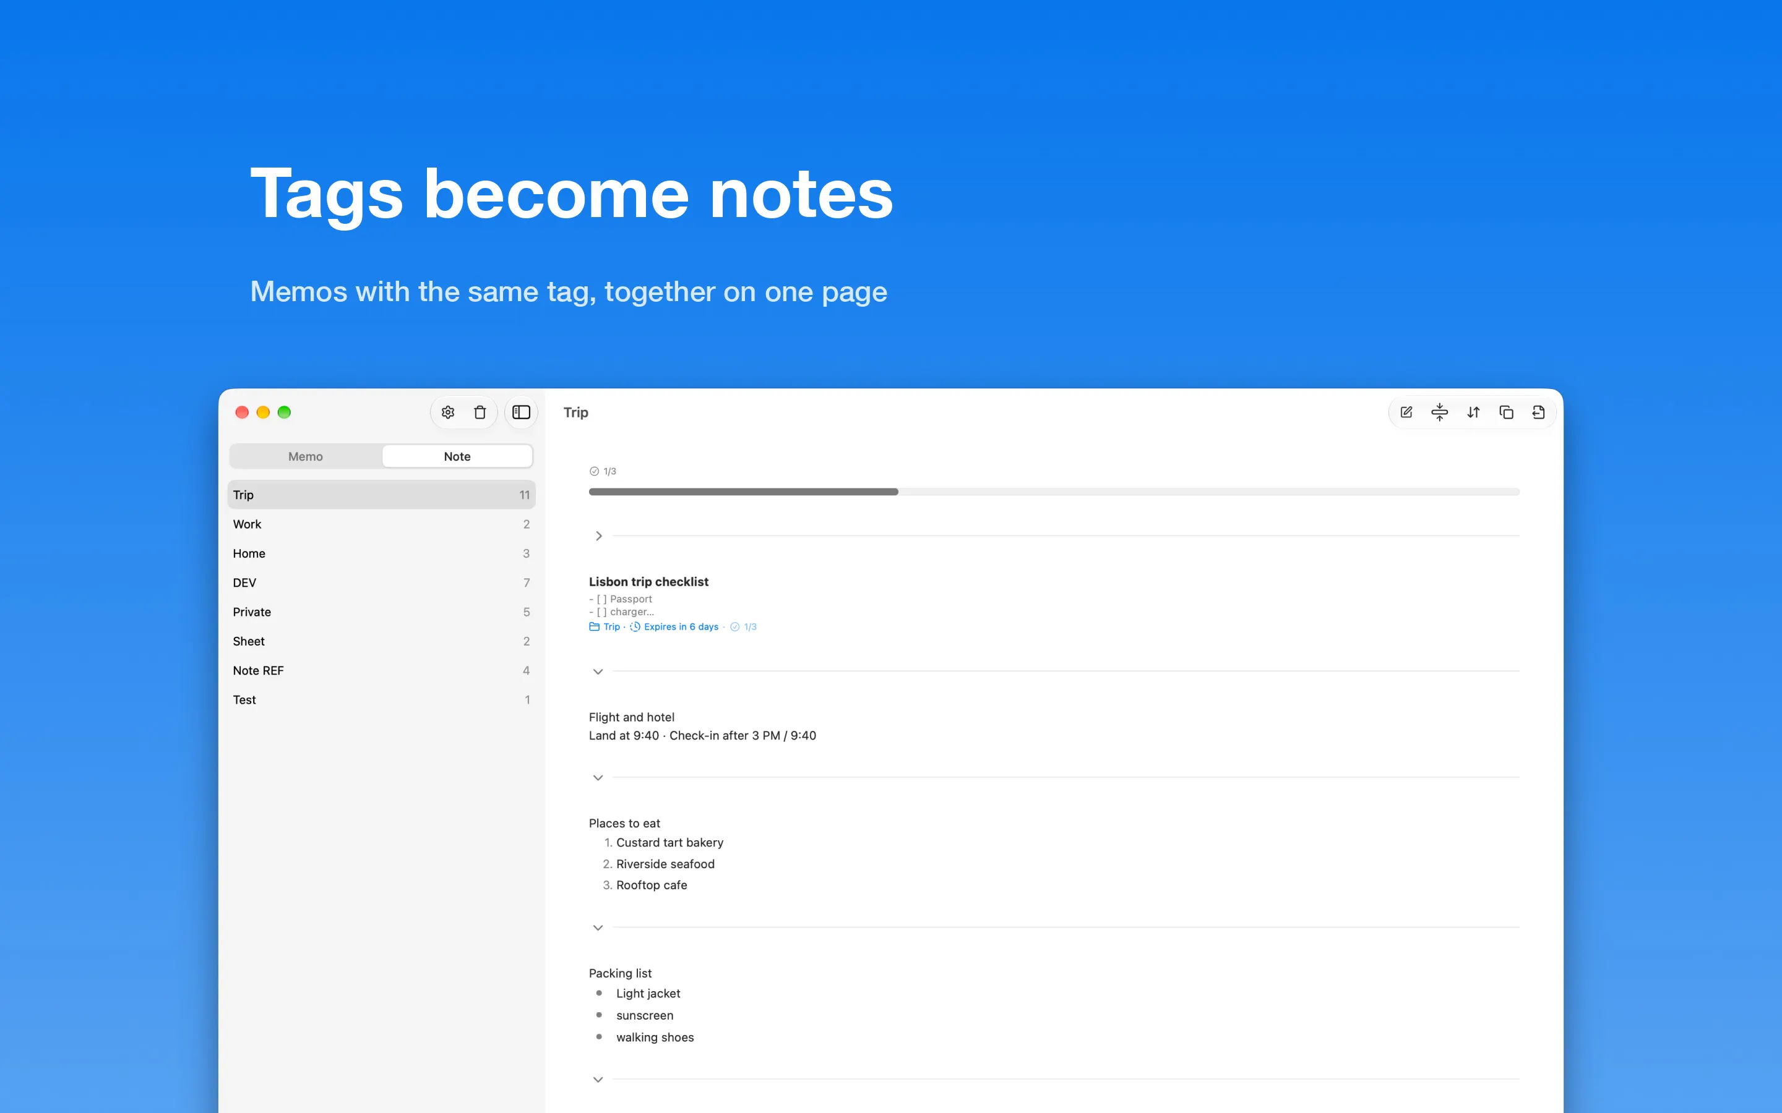Select the Home note
Screen dimensions: 1782x1113
pos(381,553)
